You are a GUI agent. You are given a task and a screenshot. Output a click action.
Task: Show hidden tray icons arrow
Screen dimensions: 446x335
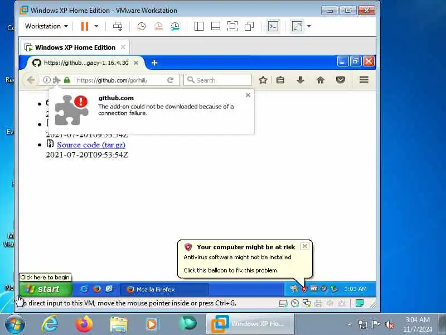coord(350,324)
